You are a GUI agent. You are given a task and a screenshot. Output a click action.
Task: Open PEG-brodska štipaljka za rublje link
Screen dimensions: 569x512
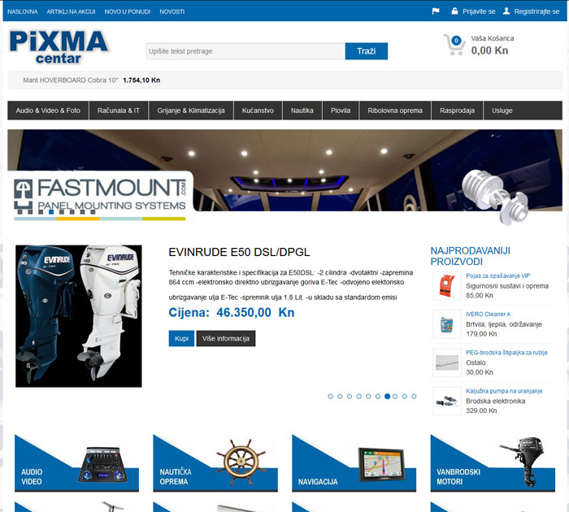click(x=506, y=353)
